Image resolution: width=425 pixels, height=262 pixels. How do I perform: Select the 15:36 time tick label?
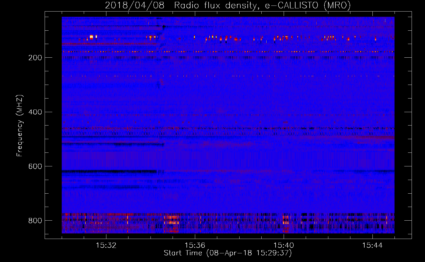coord(195,245)
